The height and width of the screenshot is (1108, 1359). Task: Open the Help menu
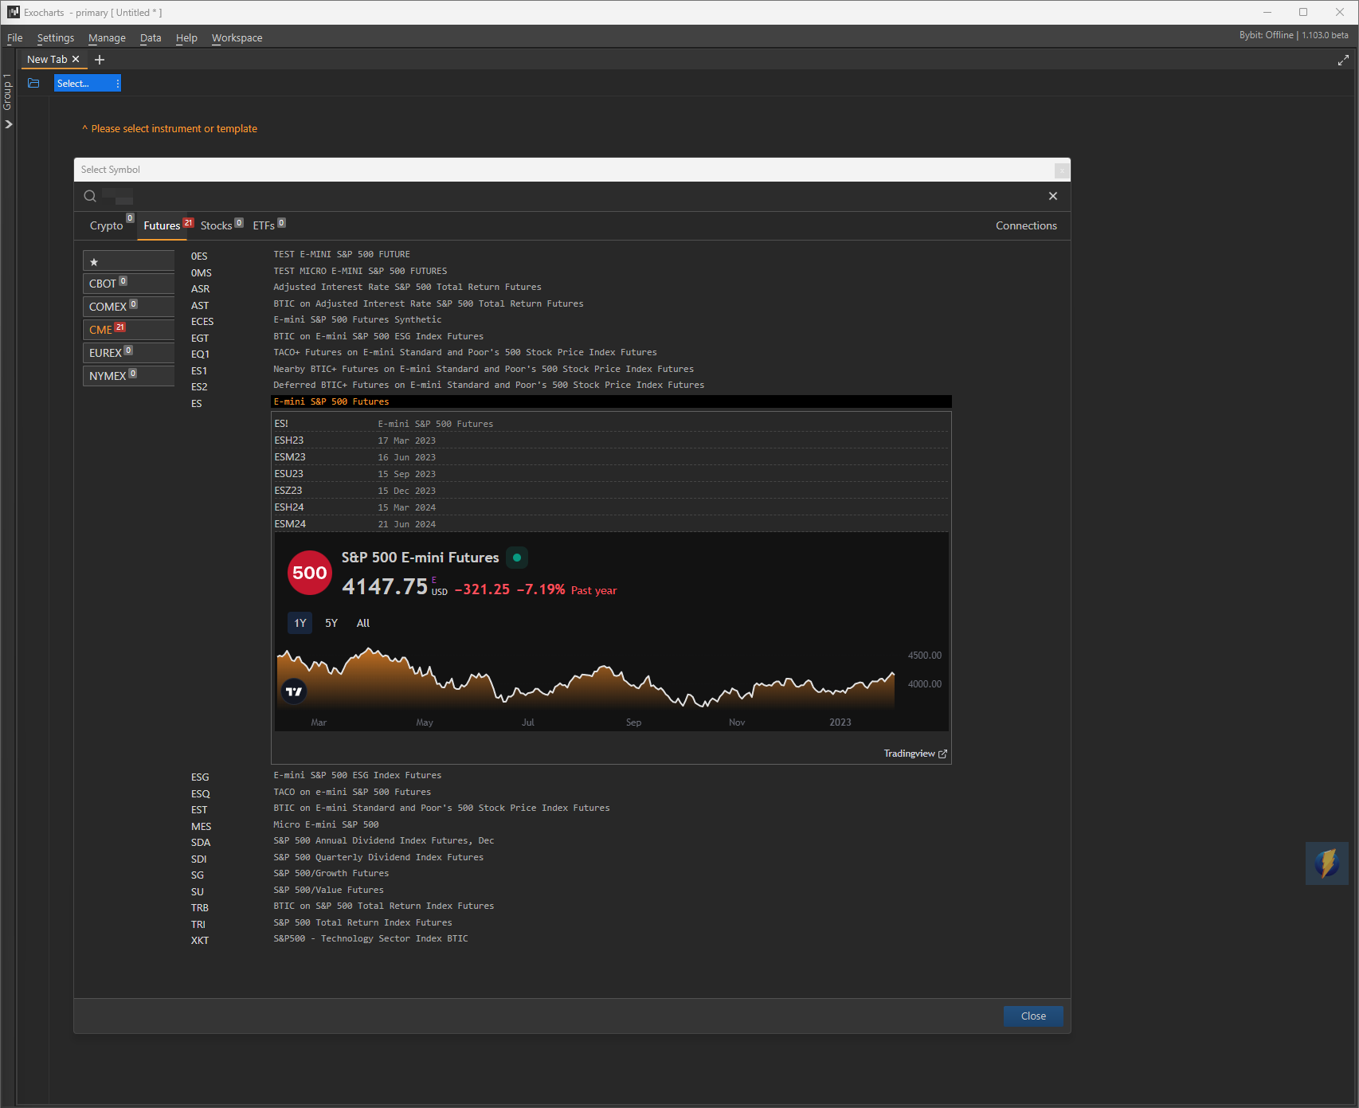186,37
